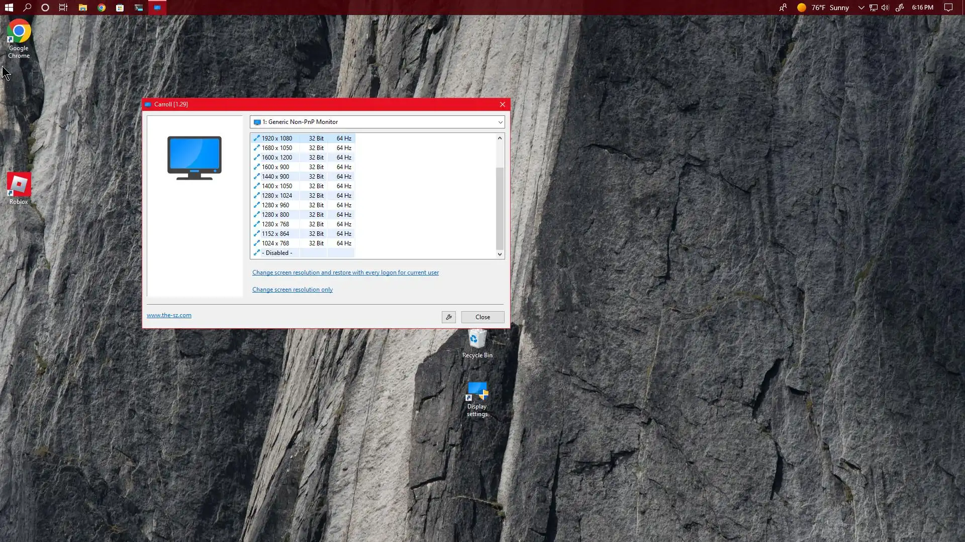
Task: Select the 1280 x 1024 resolution entry
Action: point(277,196)
